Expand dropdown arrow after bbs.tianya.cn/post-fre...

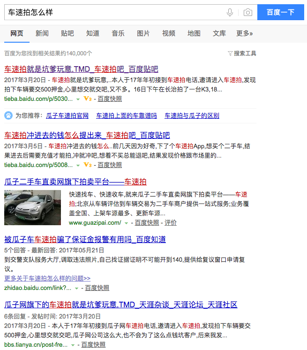point(73,345)
